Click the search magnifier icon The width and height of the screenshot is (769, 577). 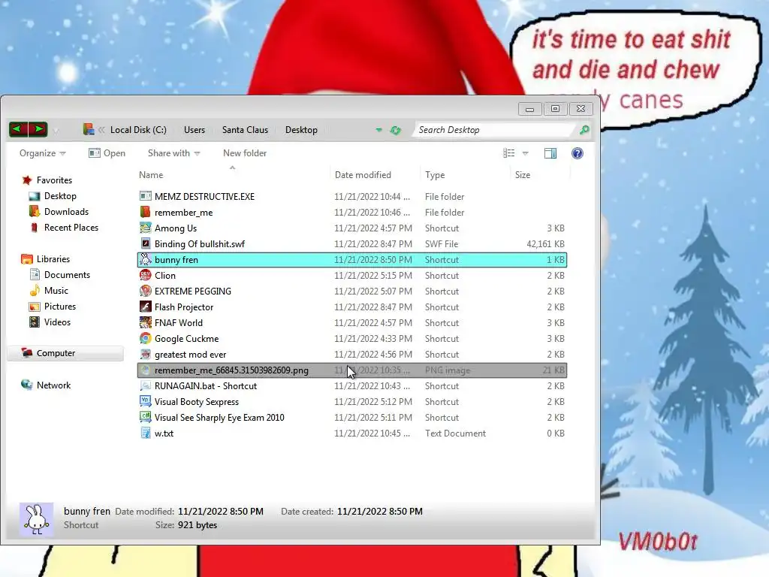click(584, 130)
